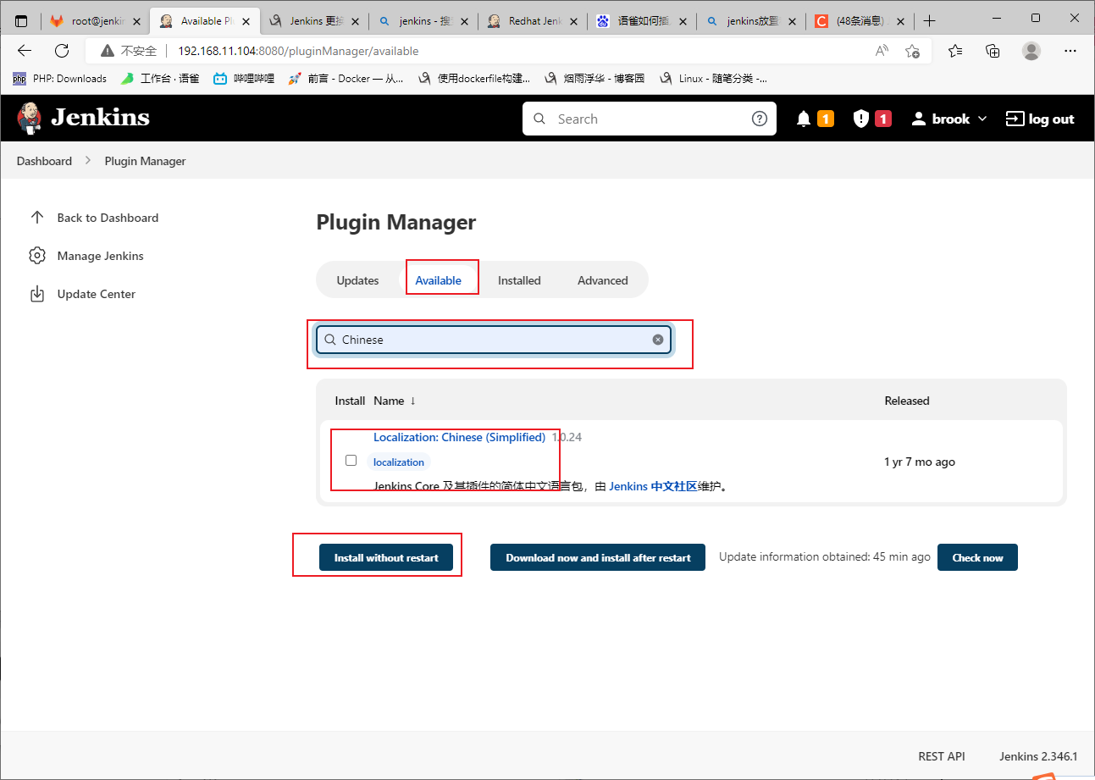Click the localization tag label
The width and height of the screenshot is (1095, 780).
(398, 462)
